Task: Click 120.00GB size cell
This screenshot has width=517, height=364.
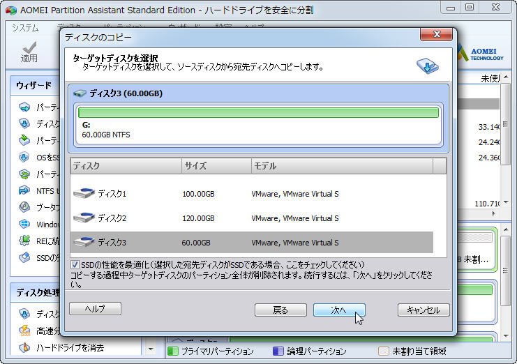Action: [x=198, y=218]
